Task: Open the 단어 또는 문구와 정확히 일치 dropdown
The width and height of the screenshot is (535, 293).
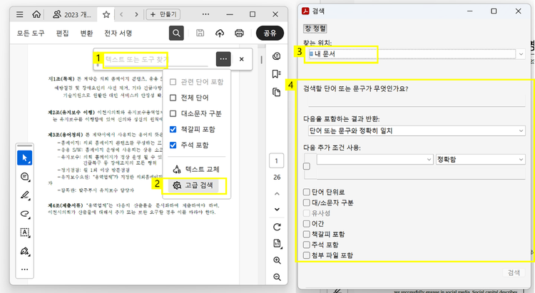Action: click(417, 130)
